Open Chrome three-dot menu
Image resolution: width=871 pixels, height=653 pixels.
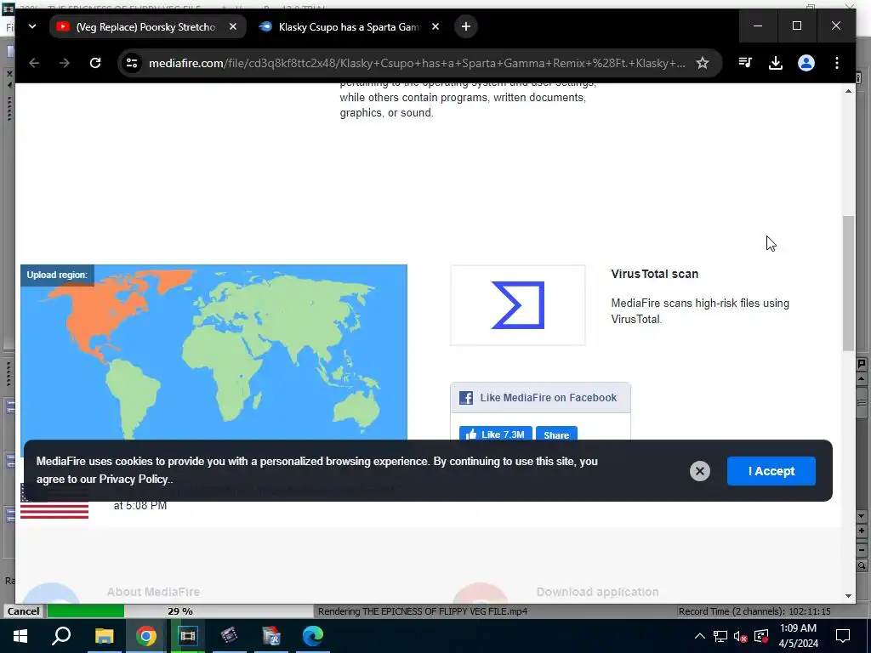[x=837, y=63]
